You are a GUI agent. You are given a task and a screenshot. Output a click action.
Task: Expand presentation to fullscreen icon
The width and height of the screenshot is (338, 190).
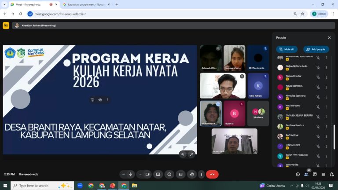point(191,154)
